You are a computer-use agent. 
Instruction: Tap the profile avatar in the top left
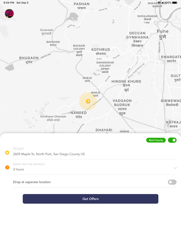click(x=9, y=13)
